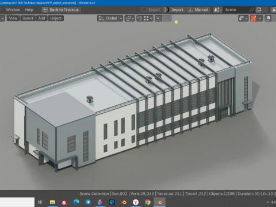
Task: Click 'Tris:46,212' in the status bar
Action: (x=195, y=194)
